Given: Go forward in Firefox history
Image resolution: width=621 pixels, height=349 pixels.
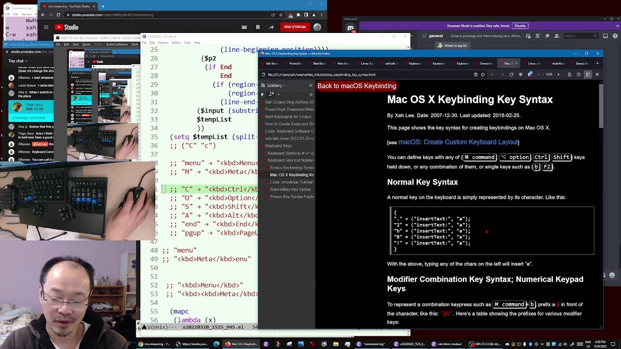Looking at the screenshot, I should [502, 75].
